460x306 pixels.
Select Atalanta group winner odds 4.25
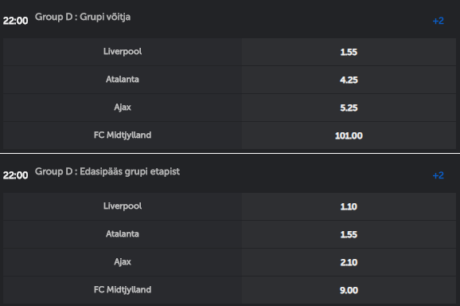(x=349, y=80)
